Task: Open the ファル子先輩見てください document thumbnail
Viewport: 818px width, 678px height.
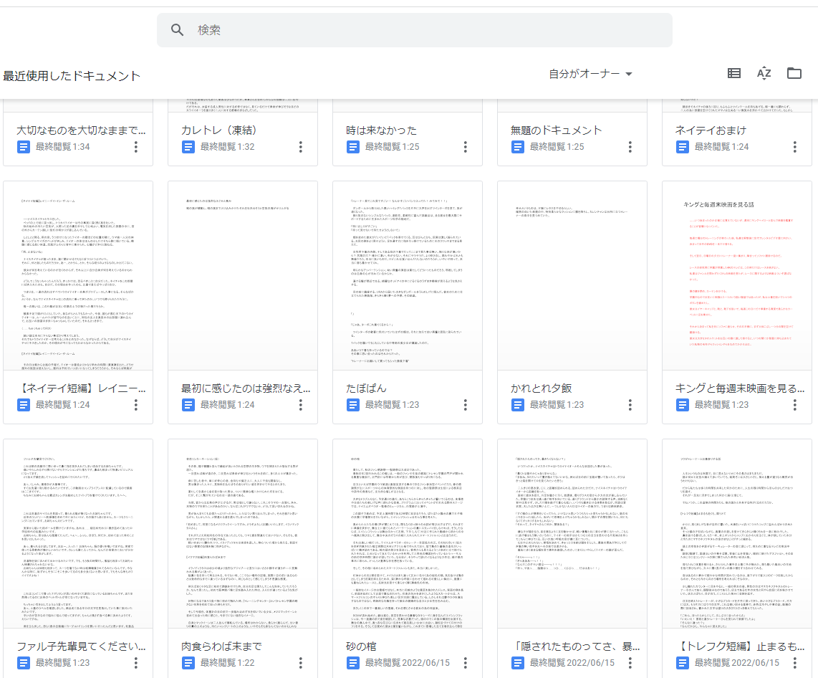Action: [78, 534]
